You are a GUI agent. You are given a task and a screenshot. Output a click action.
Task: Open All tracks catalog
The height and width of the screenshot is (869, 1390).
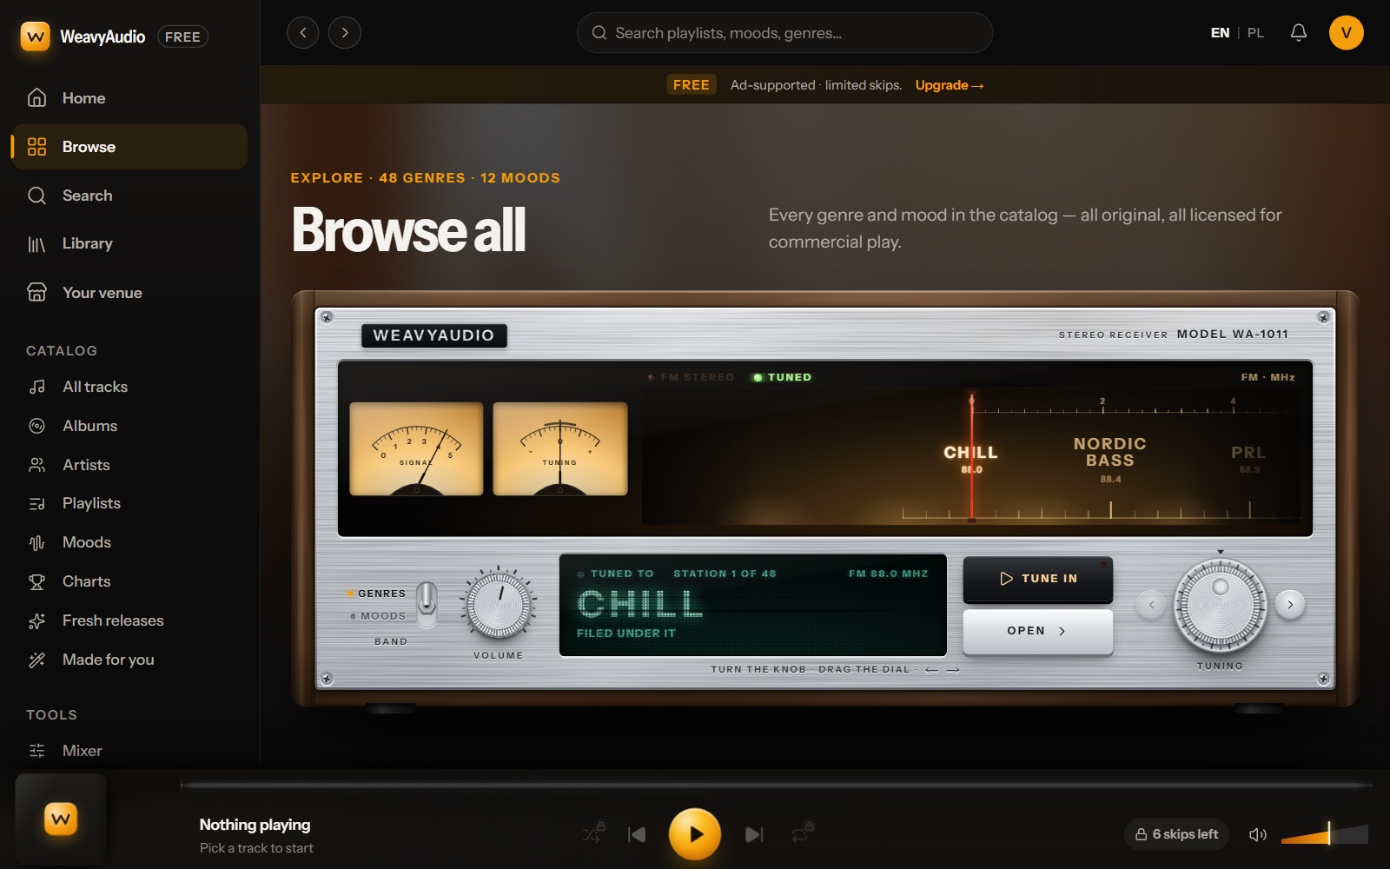(129, 387)
